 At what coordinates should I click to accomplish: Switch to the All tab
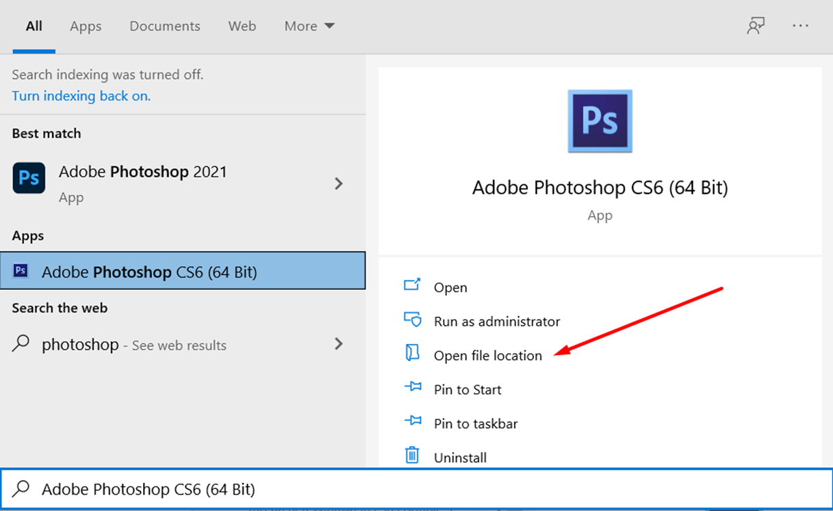tap(34, 26)
